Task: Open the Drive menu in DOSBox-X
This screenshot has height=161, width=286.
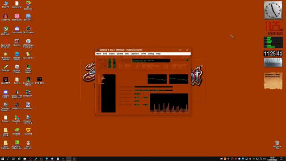Action: tap(143, 54)
